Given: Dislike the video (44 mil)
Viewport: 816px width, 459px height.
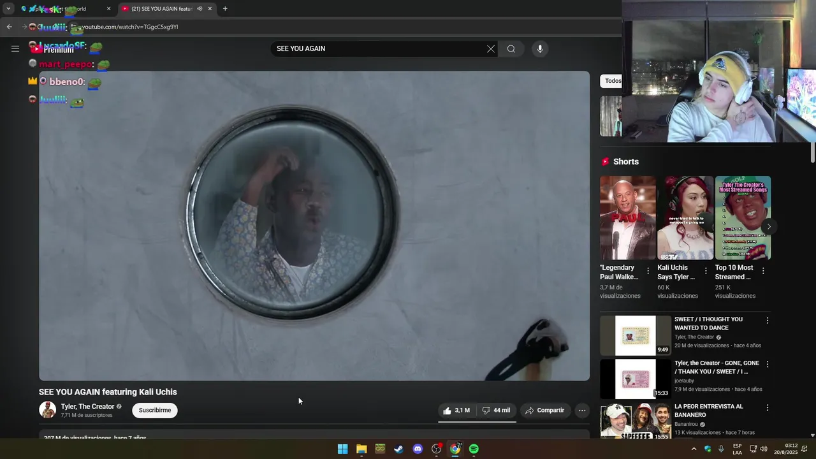Looking at the screenshot, I should (496, 411).
